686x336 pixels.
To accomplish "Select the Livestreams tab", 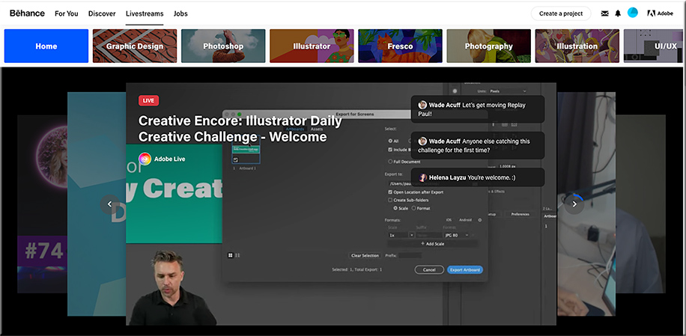I will [145, 13].
